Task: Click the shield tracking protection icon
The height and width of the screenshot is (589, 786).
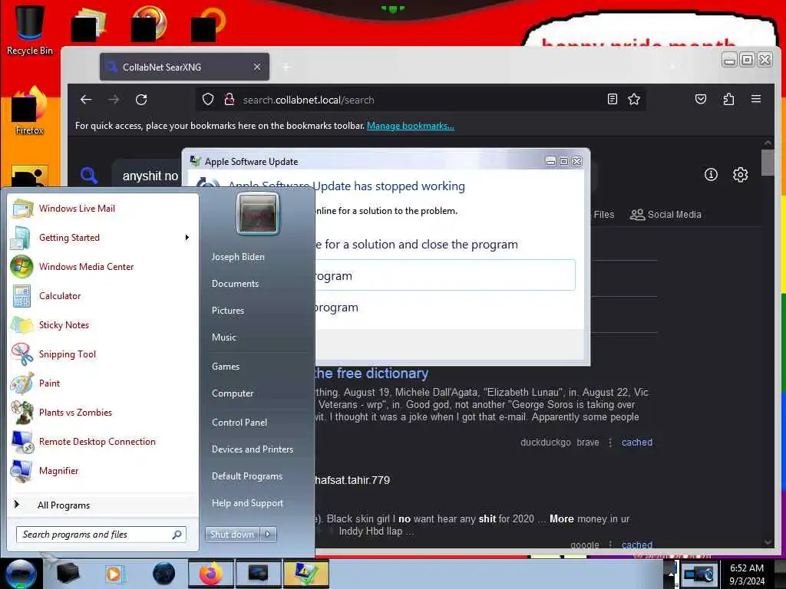Action: [208, 99]
